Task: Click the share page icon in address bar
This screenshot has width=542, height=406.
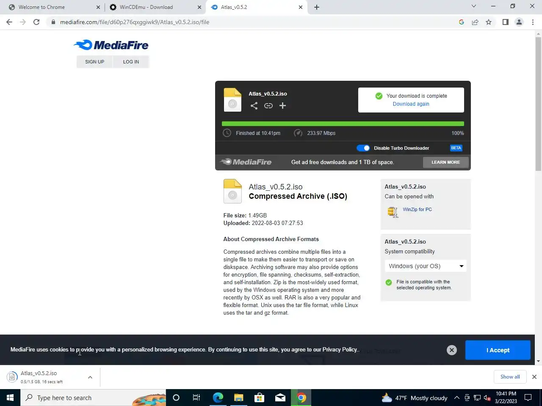Action: tap(475, 22)
